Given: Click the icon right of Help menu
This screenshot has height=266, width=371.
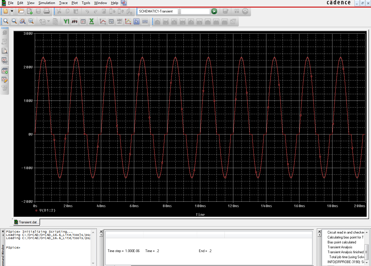Looking at the screenshot, I should pos(124,3).
